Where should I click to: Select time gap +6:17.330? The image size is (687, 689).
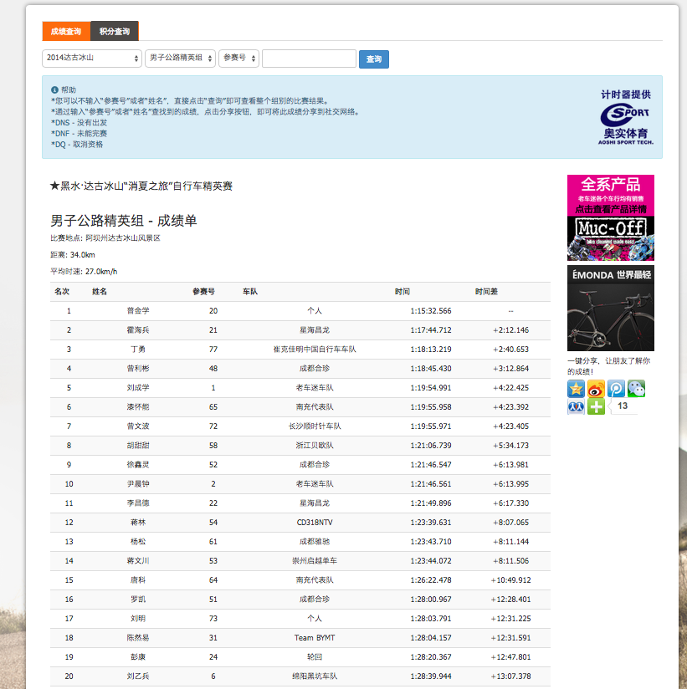click(511, 503)
